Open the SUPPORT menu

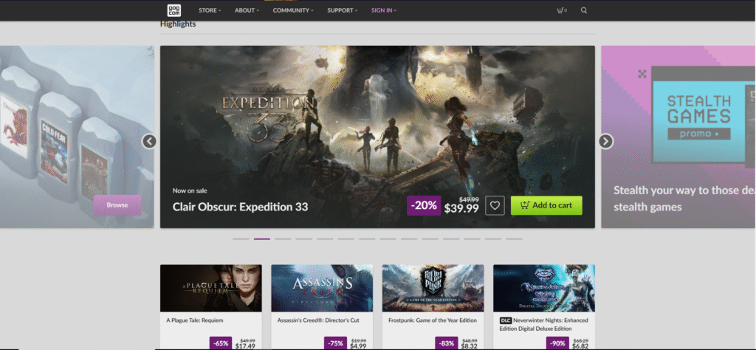342,10
